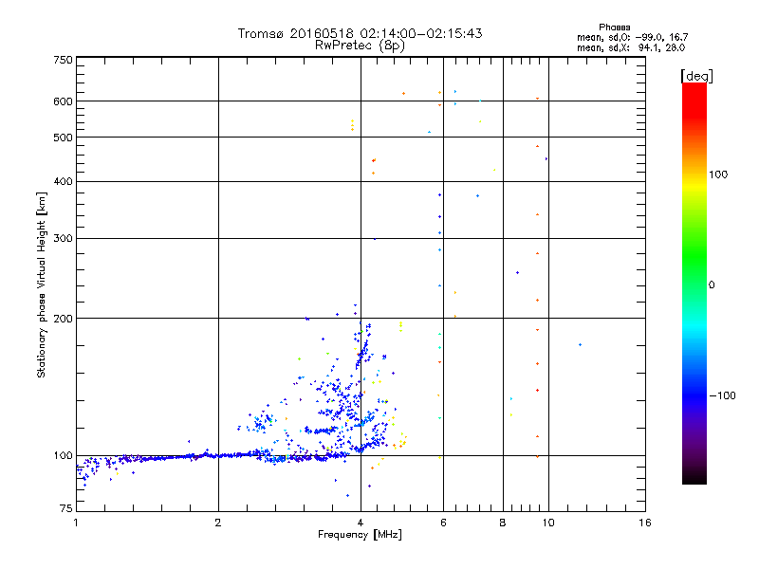Click the colorbar tick label '-100'
Viewport: 759px width, 569px height.
pos(722,395)
